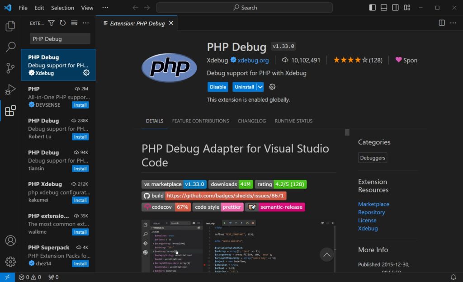Install PHP Xdebug by kakumei

(x=80, y=200)
